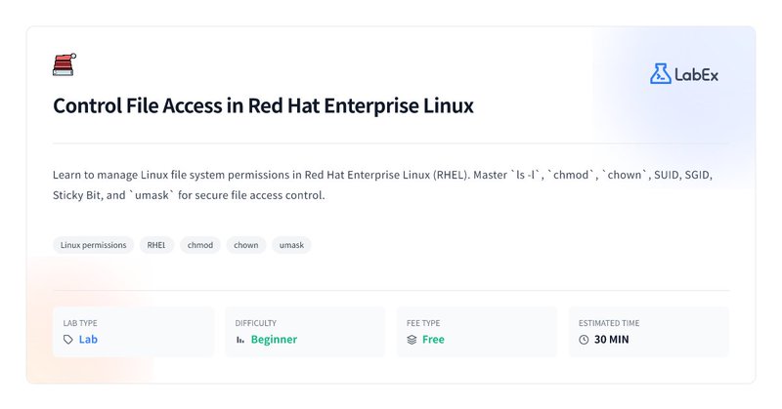The width and height of the screenshot is (782, 409).
Task: Click the FEE TYPE label
Action: [x=423, y=323]
